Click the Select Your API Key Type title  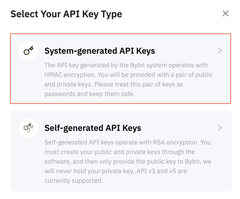click(66, 14)
